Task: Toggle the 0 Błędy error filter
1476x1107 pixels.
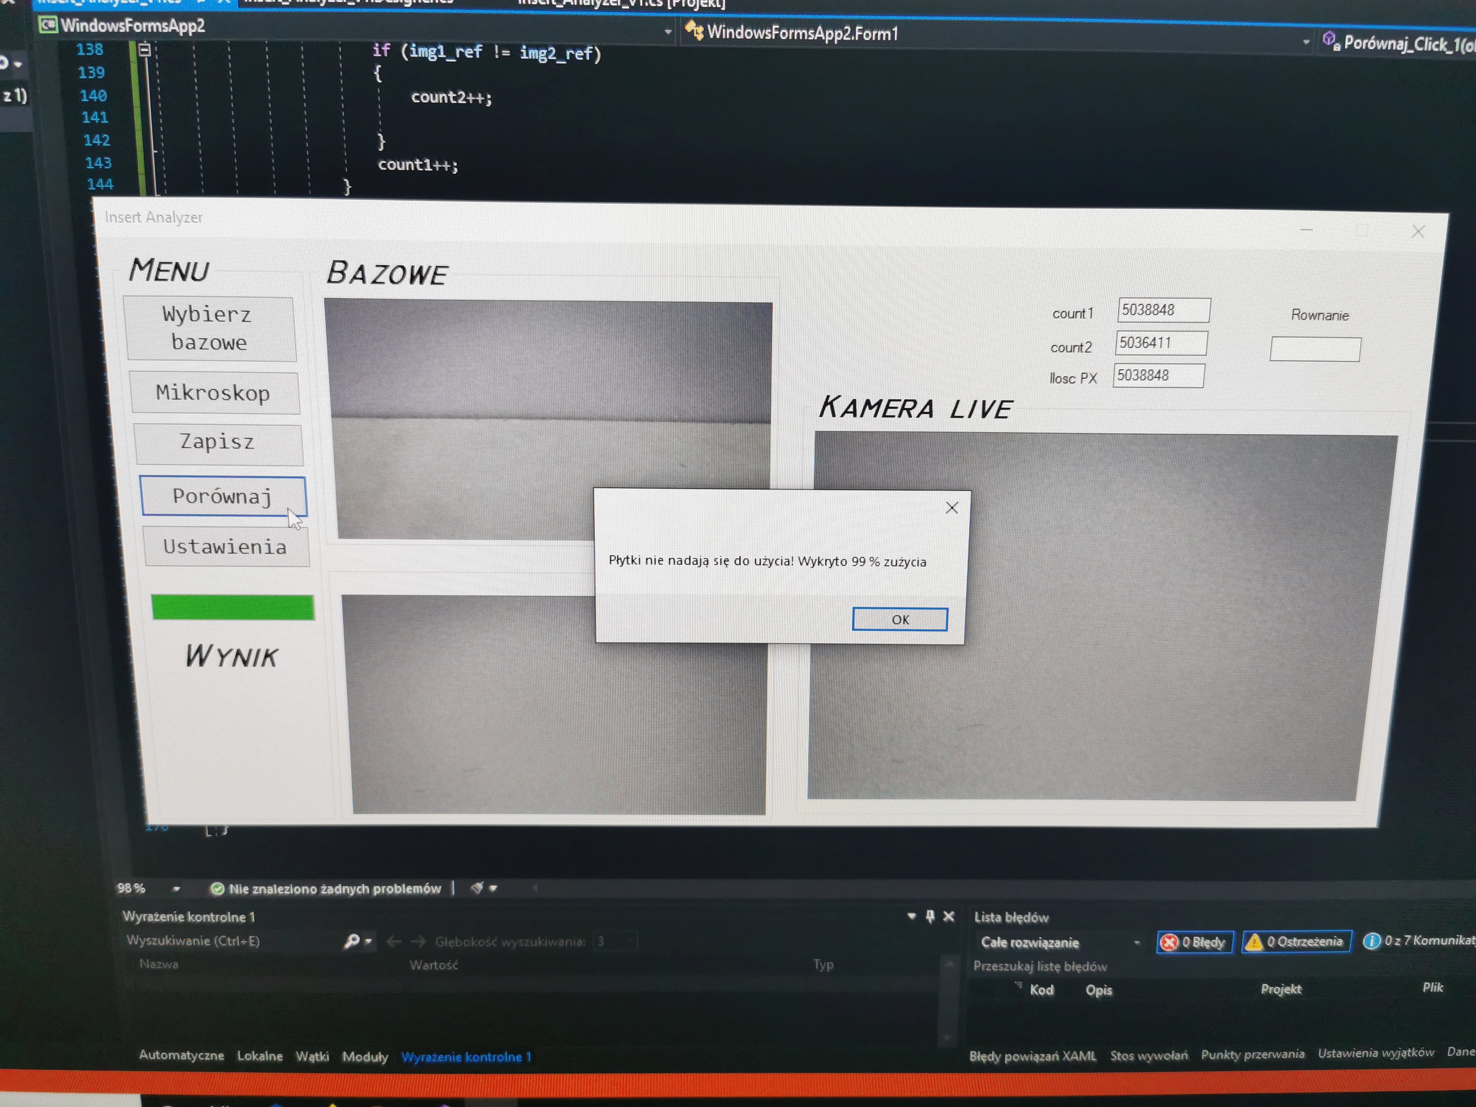Action: point(1194,942)
